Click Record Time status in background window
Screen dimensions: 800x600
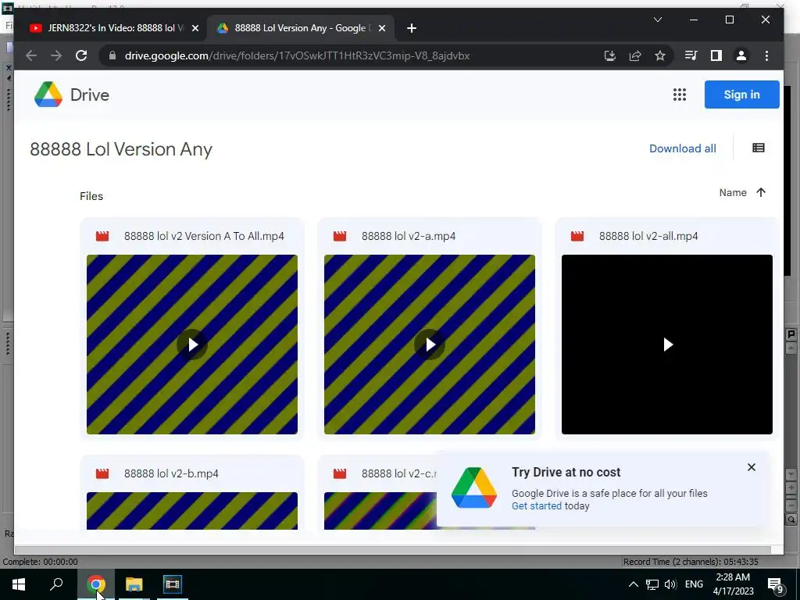click(x=691, y=562)
